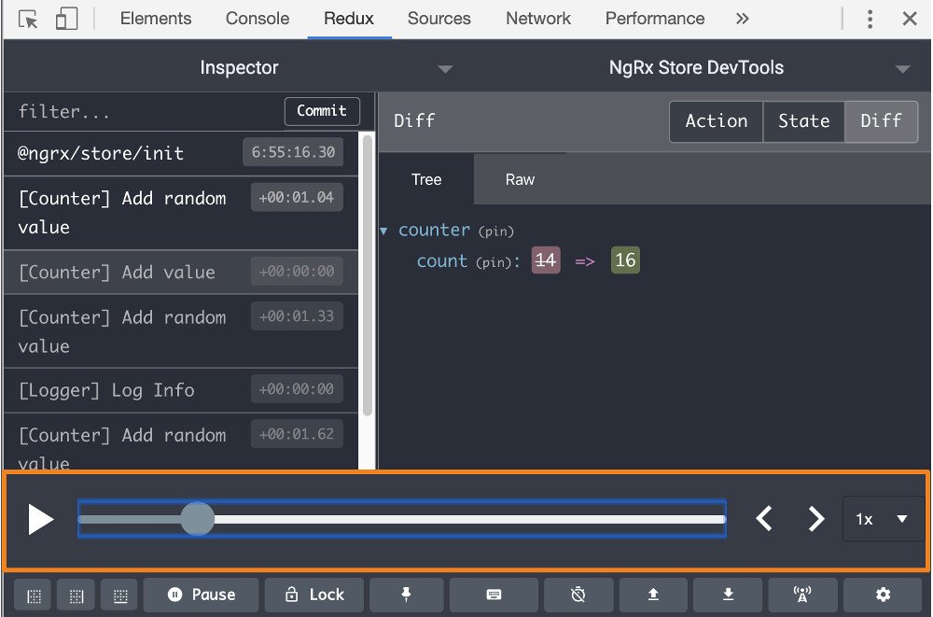Switch to the Console tab
The image size is (933, 617).
pos(258,19)
